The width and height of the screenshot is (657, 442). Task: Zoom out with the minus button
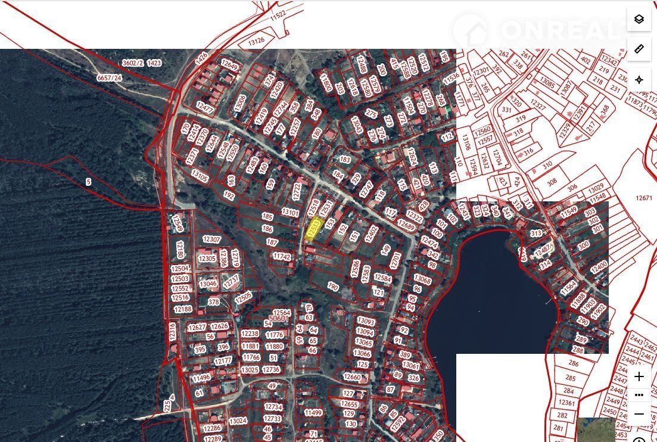(639, 413)
